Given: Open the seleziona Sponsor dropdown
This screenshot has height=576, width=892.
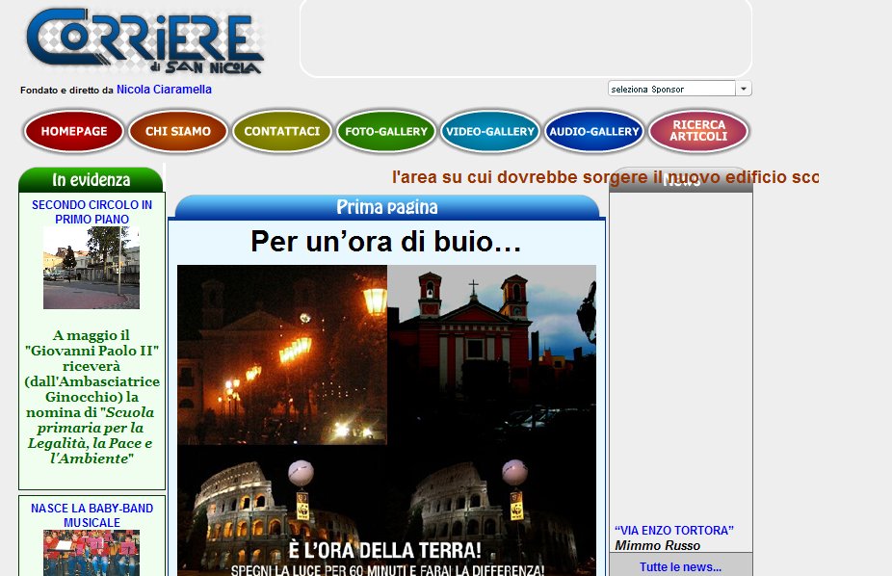Looking at the screenshot, I should point(671,89).
